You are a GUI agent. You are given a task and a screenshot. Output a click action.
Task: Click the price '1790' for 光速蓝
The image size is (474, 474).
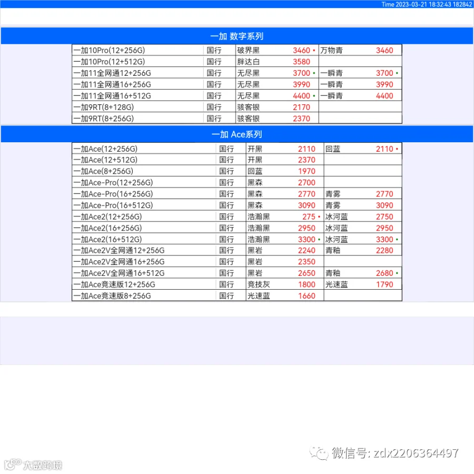[x=384, y=284]
